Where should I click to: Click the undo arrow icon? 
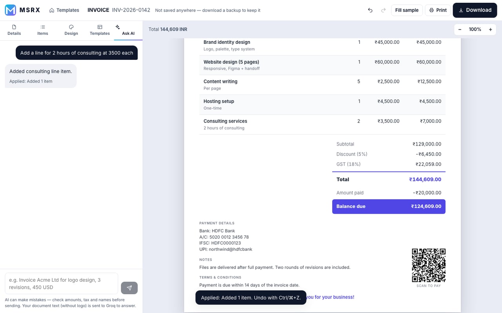[x=370, y=10]
